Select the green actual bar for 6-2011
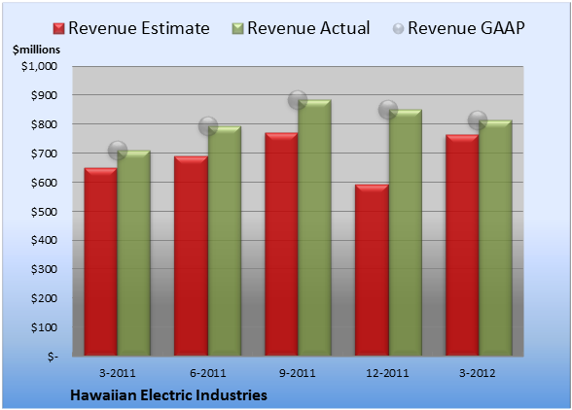Screen dimensions: 572x410 (225, 241)
